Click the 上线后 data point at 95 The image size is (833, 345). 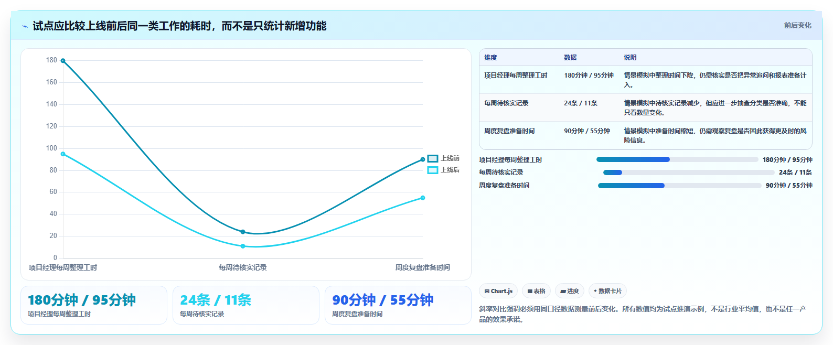point(63,154)
